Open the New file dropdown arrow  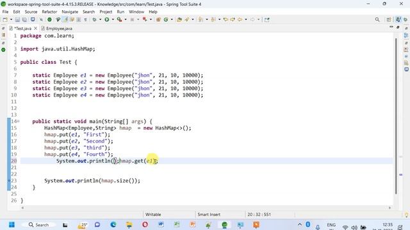click(11, 20)
